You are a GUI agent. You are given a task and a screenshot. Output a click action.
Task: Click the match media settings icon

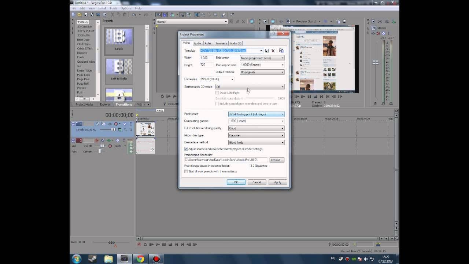[281, 51]
